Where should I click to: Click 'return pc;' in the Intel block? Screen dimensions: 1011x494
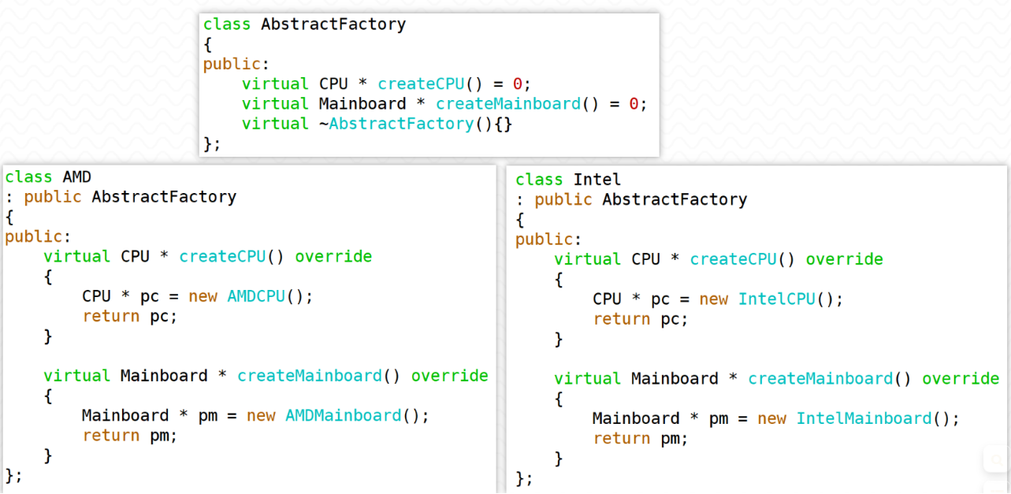coord(641,319)
